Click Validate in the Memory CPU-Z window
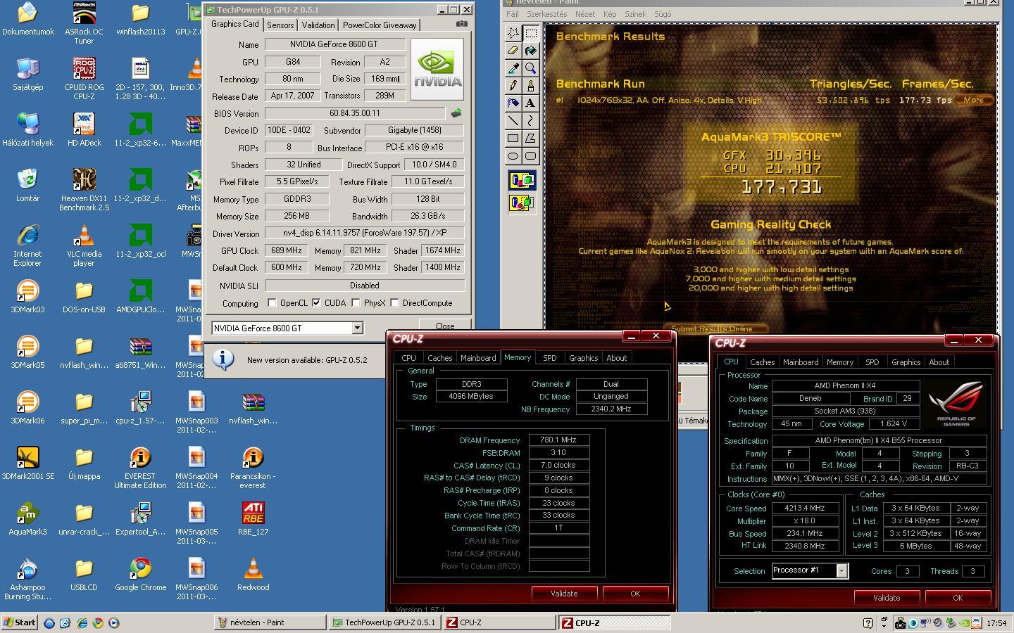This screenshot has height=633, width=1014. (564, 594)
